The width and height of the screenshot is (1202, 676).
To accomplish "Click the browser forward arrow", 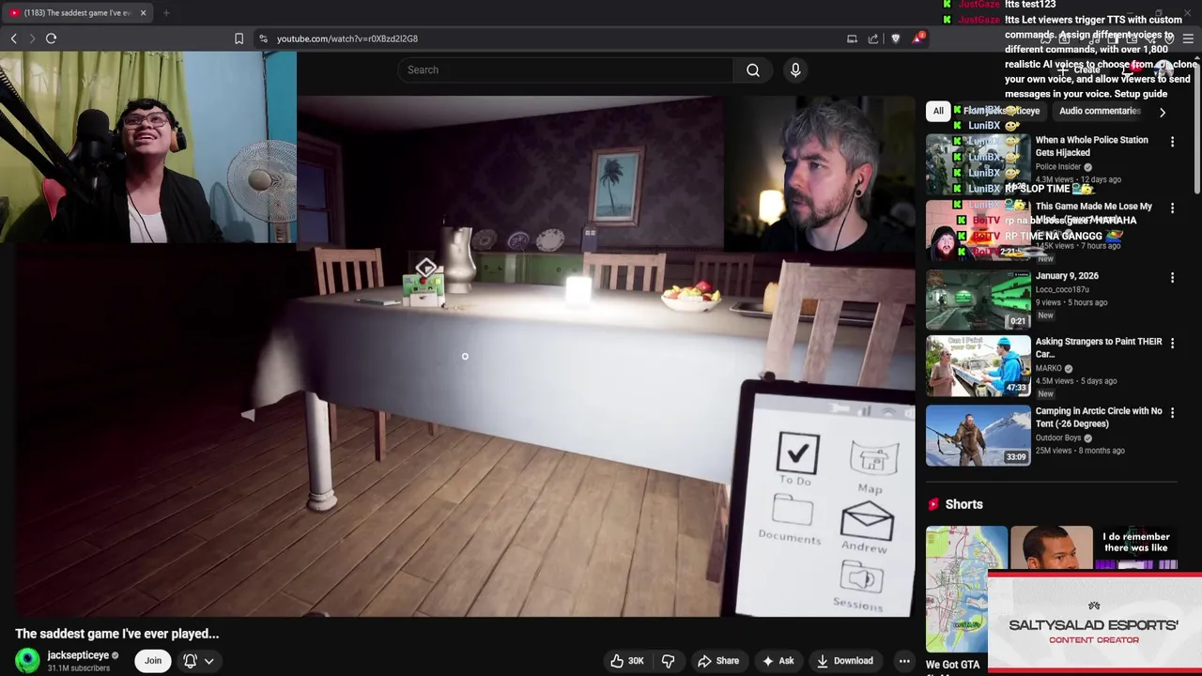I will tap(32, 38).
